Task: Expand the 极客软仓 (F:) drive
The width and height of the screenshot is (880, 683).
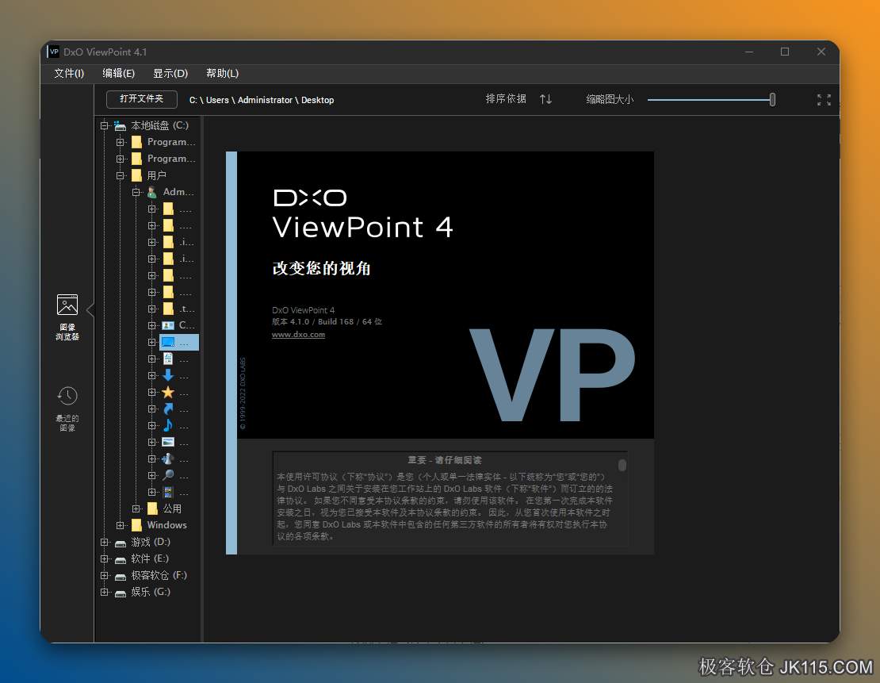Action: point(105,575)
